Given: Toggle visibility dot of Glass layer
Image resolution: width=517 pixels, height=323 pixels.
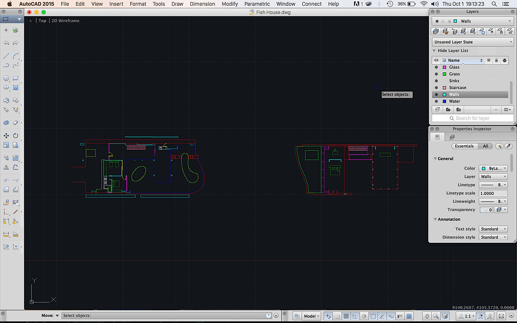Looking at the screenshot, I should (x=437, y=67).
